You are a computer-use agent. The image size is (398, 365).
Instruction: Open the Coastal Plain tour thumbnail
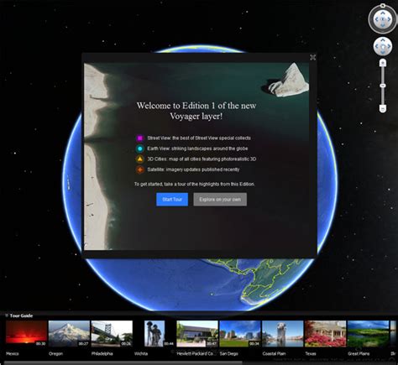pyautogui.click(x=283, y=334)
